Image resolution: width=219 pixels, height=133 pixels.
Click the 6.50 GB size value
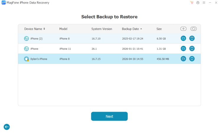[161, 39]
